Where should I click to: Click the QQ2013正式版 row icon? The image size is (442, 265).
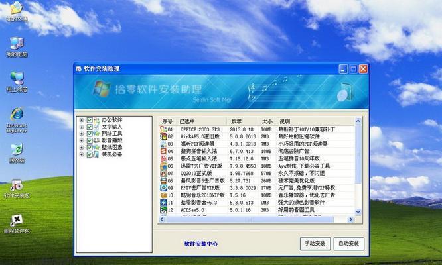tap(163, 173)
